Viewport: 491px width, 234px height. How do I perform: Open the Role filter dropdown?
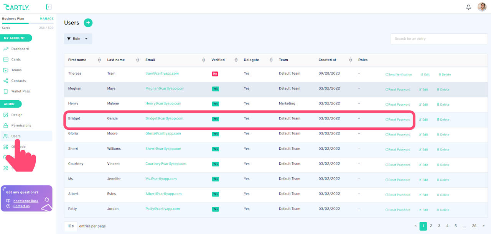tap(78, 39)
